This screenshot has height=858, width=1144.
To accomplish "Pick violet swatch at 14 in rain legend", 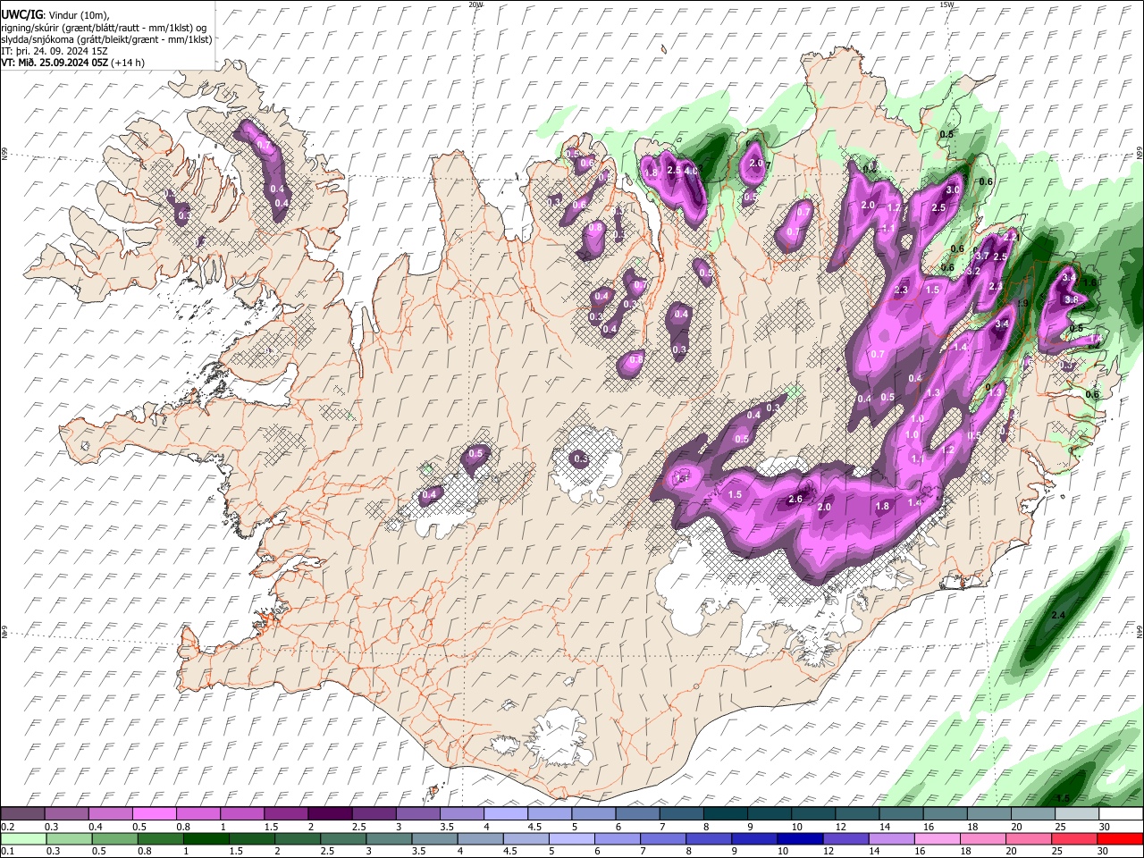I will [x=893, y=838].
